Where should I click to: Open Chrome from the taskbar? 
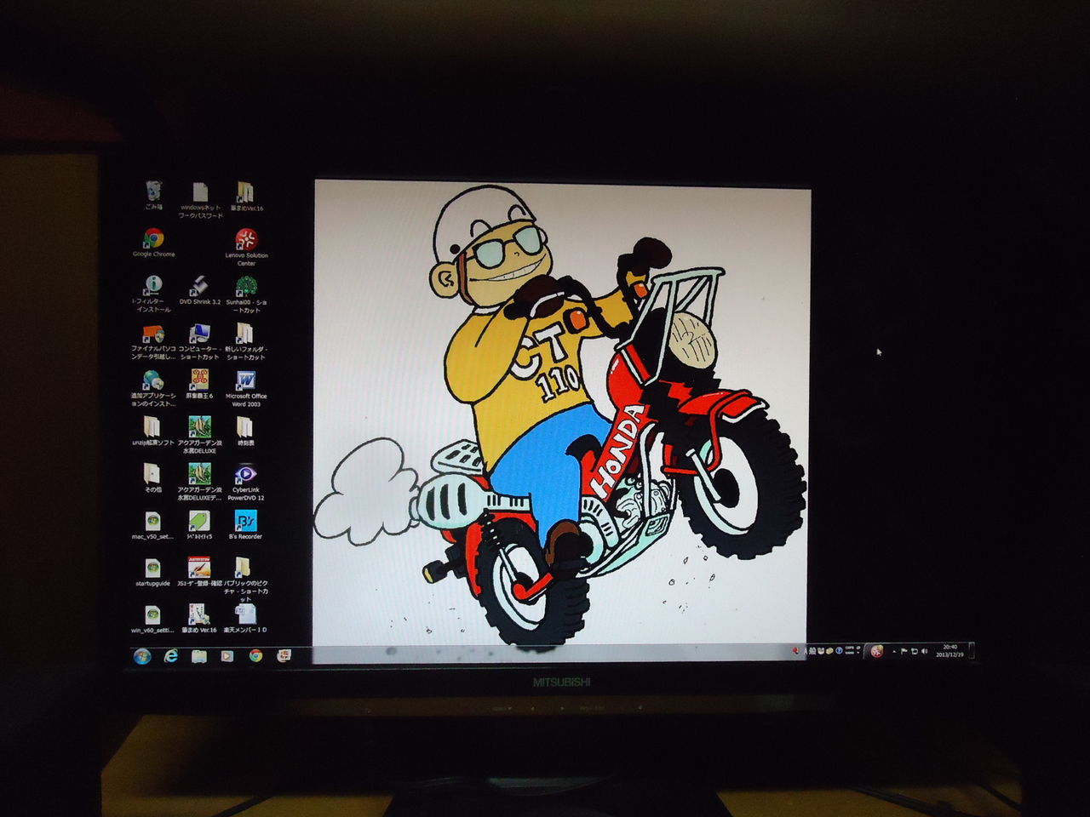point(255,656)
